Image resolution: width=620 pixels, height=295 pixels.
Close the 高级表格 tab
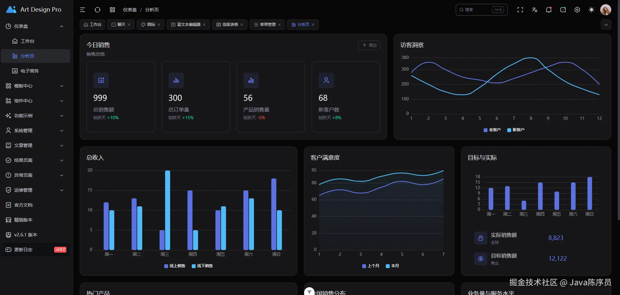click(x=242, y=25)
